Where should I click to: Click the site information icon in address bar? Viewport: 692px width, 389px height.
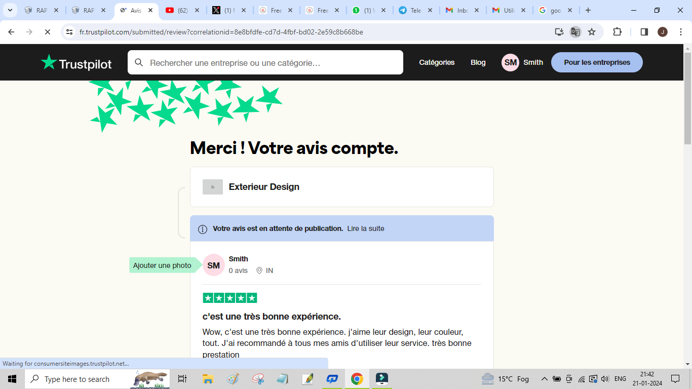click(x=69, y=32)
